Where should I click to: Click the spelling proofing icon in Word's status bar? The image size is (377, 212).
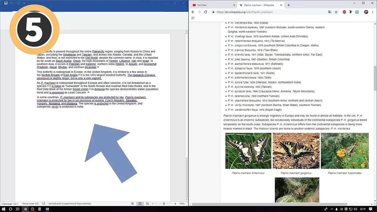click(x=44, y=204)
